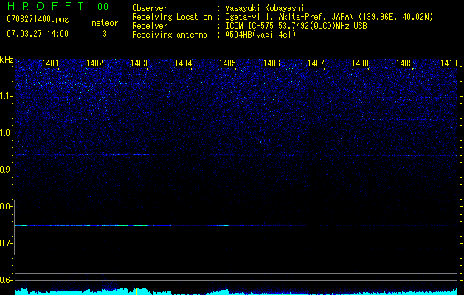The width and height of the screenshot is (464, 295).
Task: Click the 1408 time tick label
Action: 360,63
